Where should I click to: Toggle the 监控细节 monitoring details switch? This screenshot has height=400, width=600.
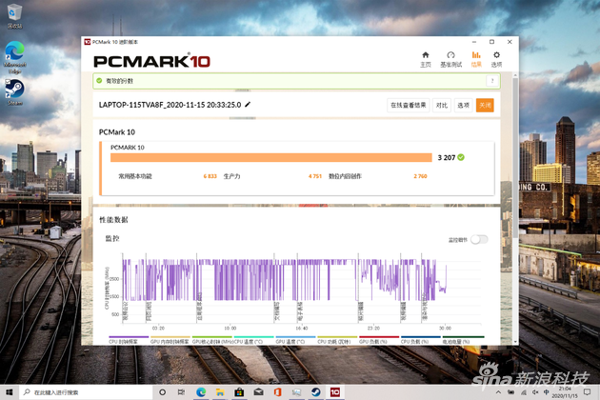click(x=478, y=239)
